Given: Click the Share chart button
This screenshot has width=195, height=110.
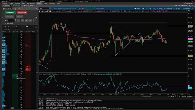Looking at the screenshot, I should coord(137,9).
